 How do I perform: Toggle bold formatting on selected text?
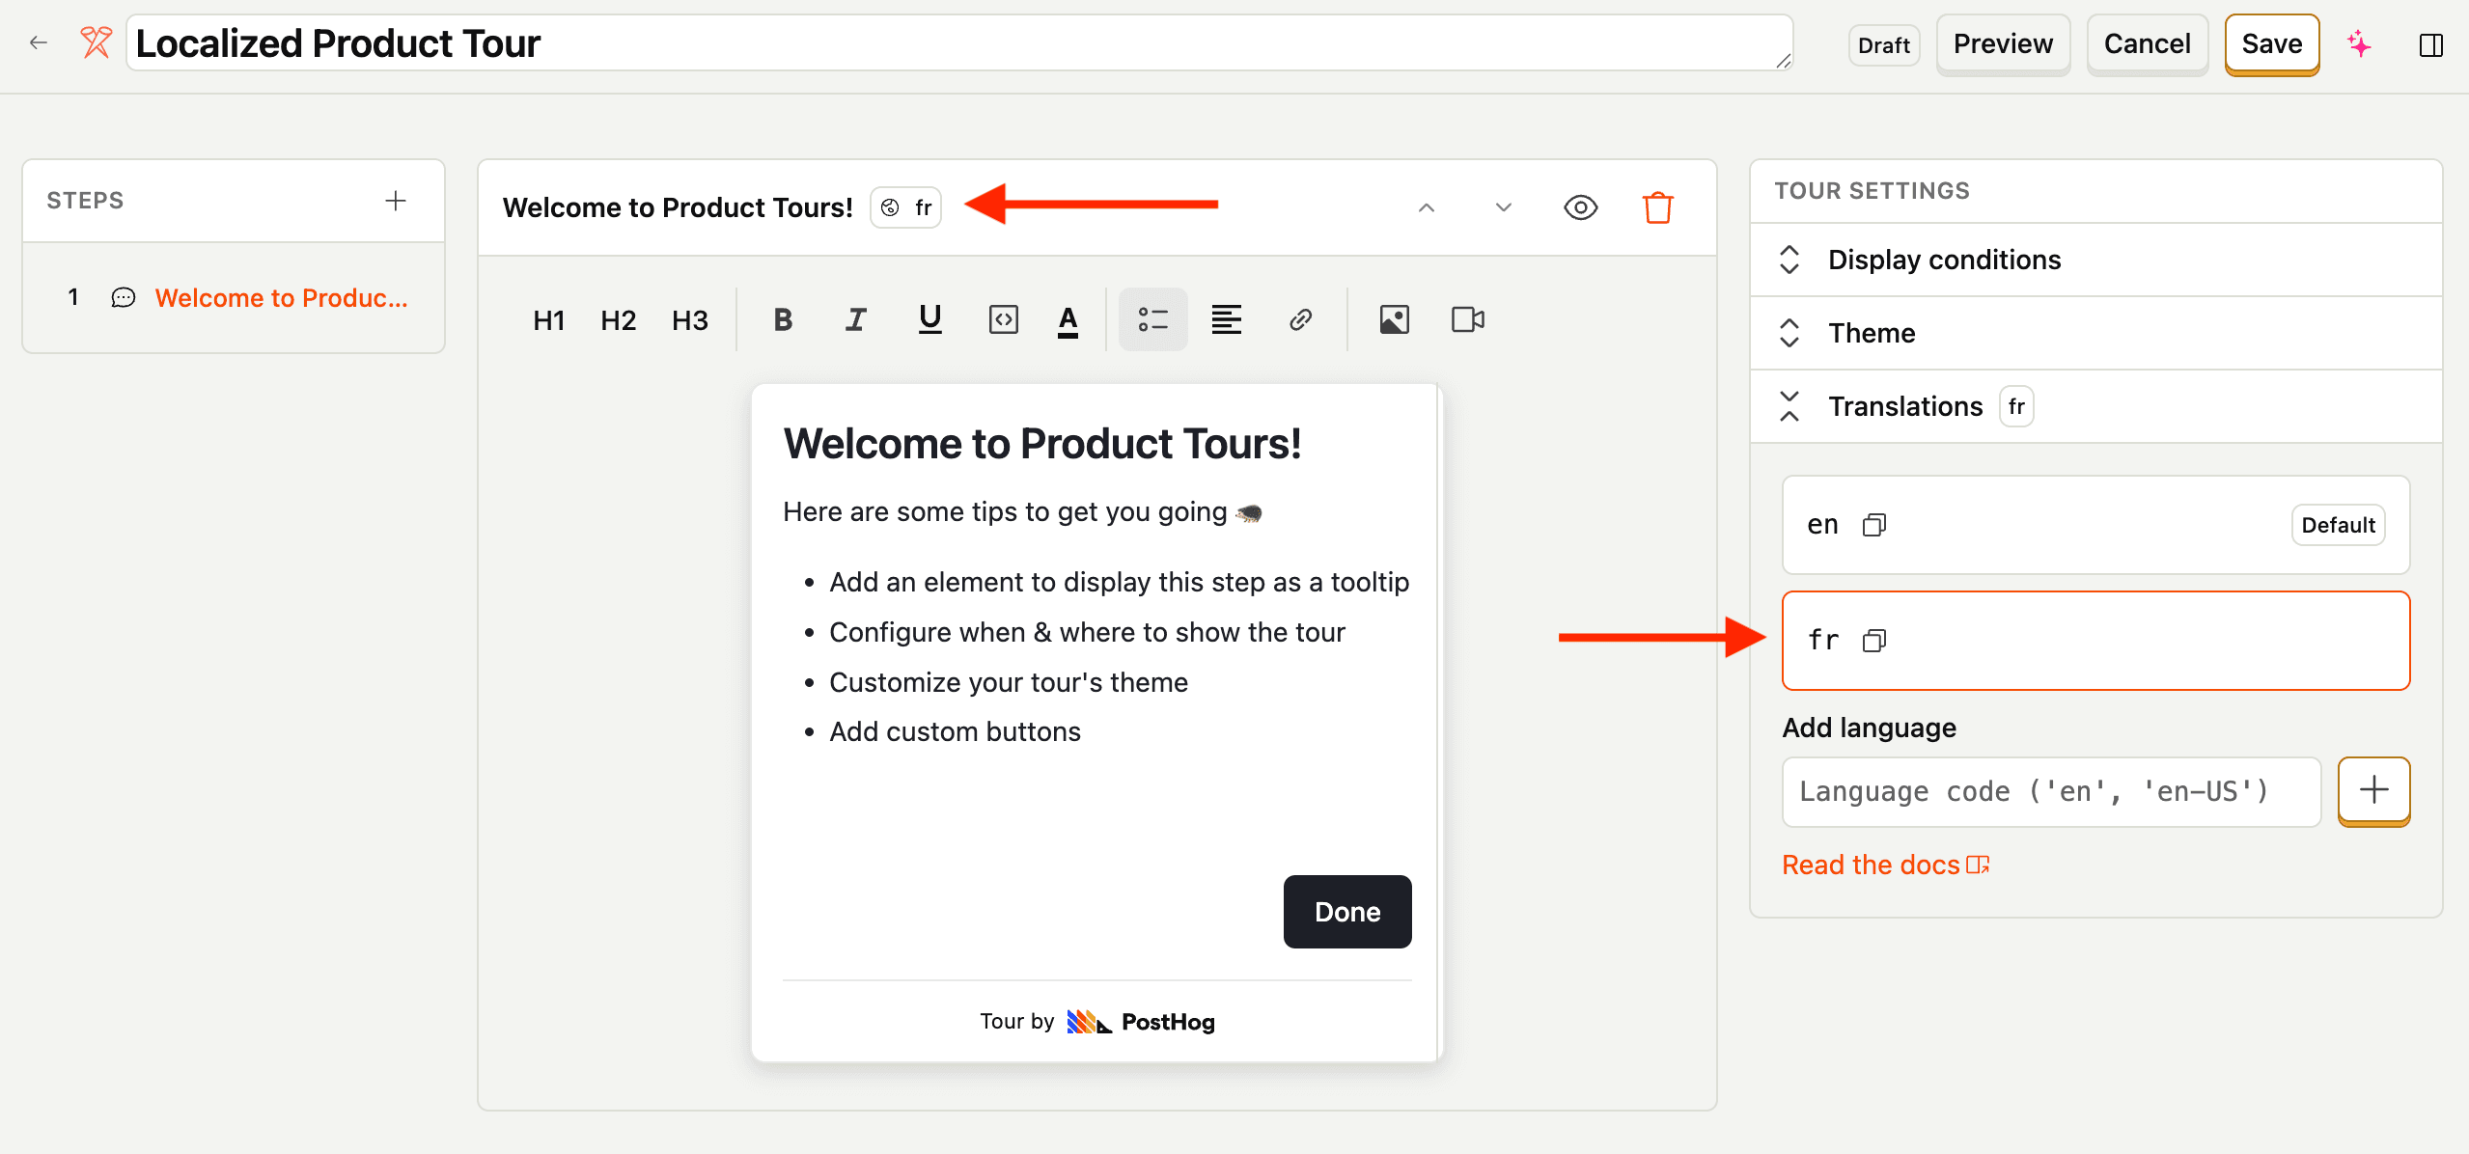pyautogui.click(x=782, y=318)
